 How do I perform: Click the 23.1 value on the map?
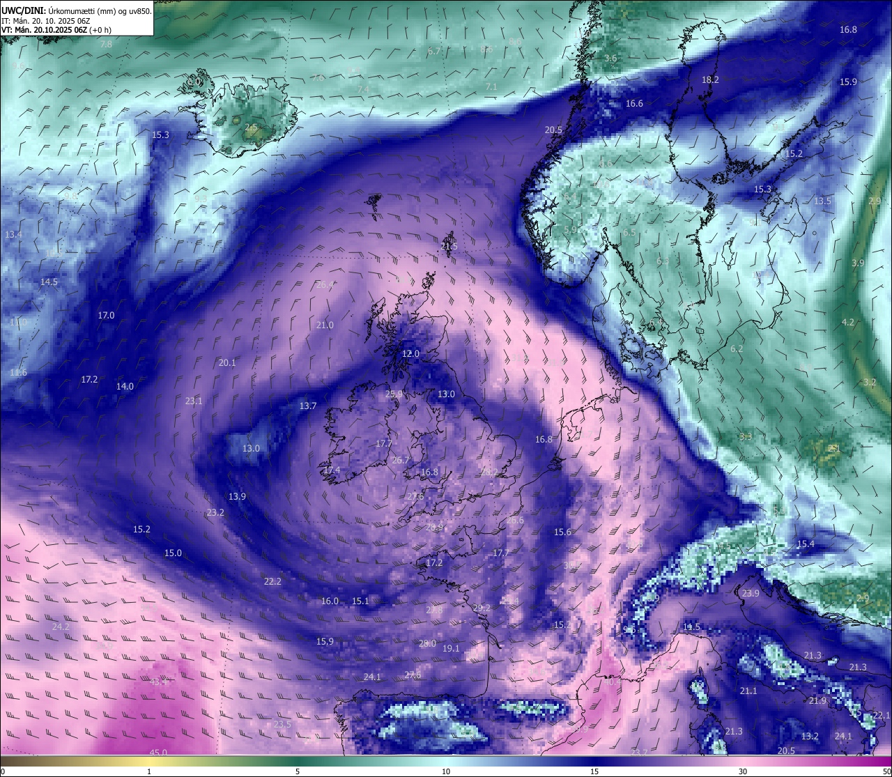point(194,401)
